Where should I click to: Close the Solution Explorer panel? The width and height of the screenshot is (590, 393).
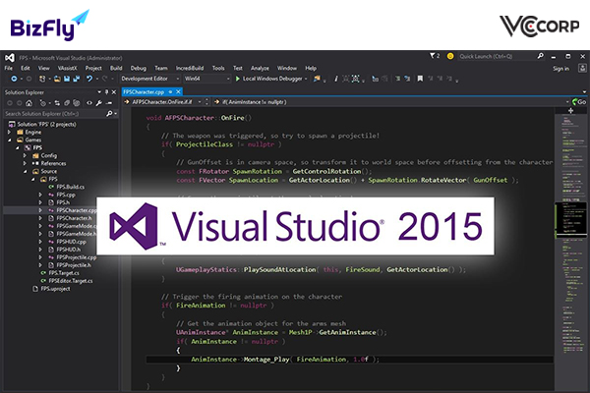(x=114, y=92)
